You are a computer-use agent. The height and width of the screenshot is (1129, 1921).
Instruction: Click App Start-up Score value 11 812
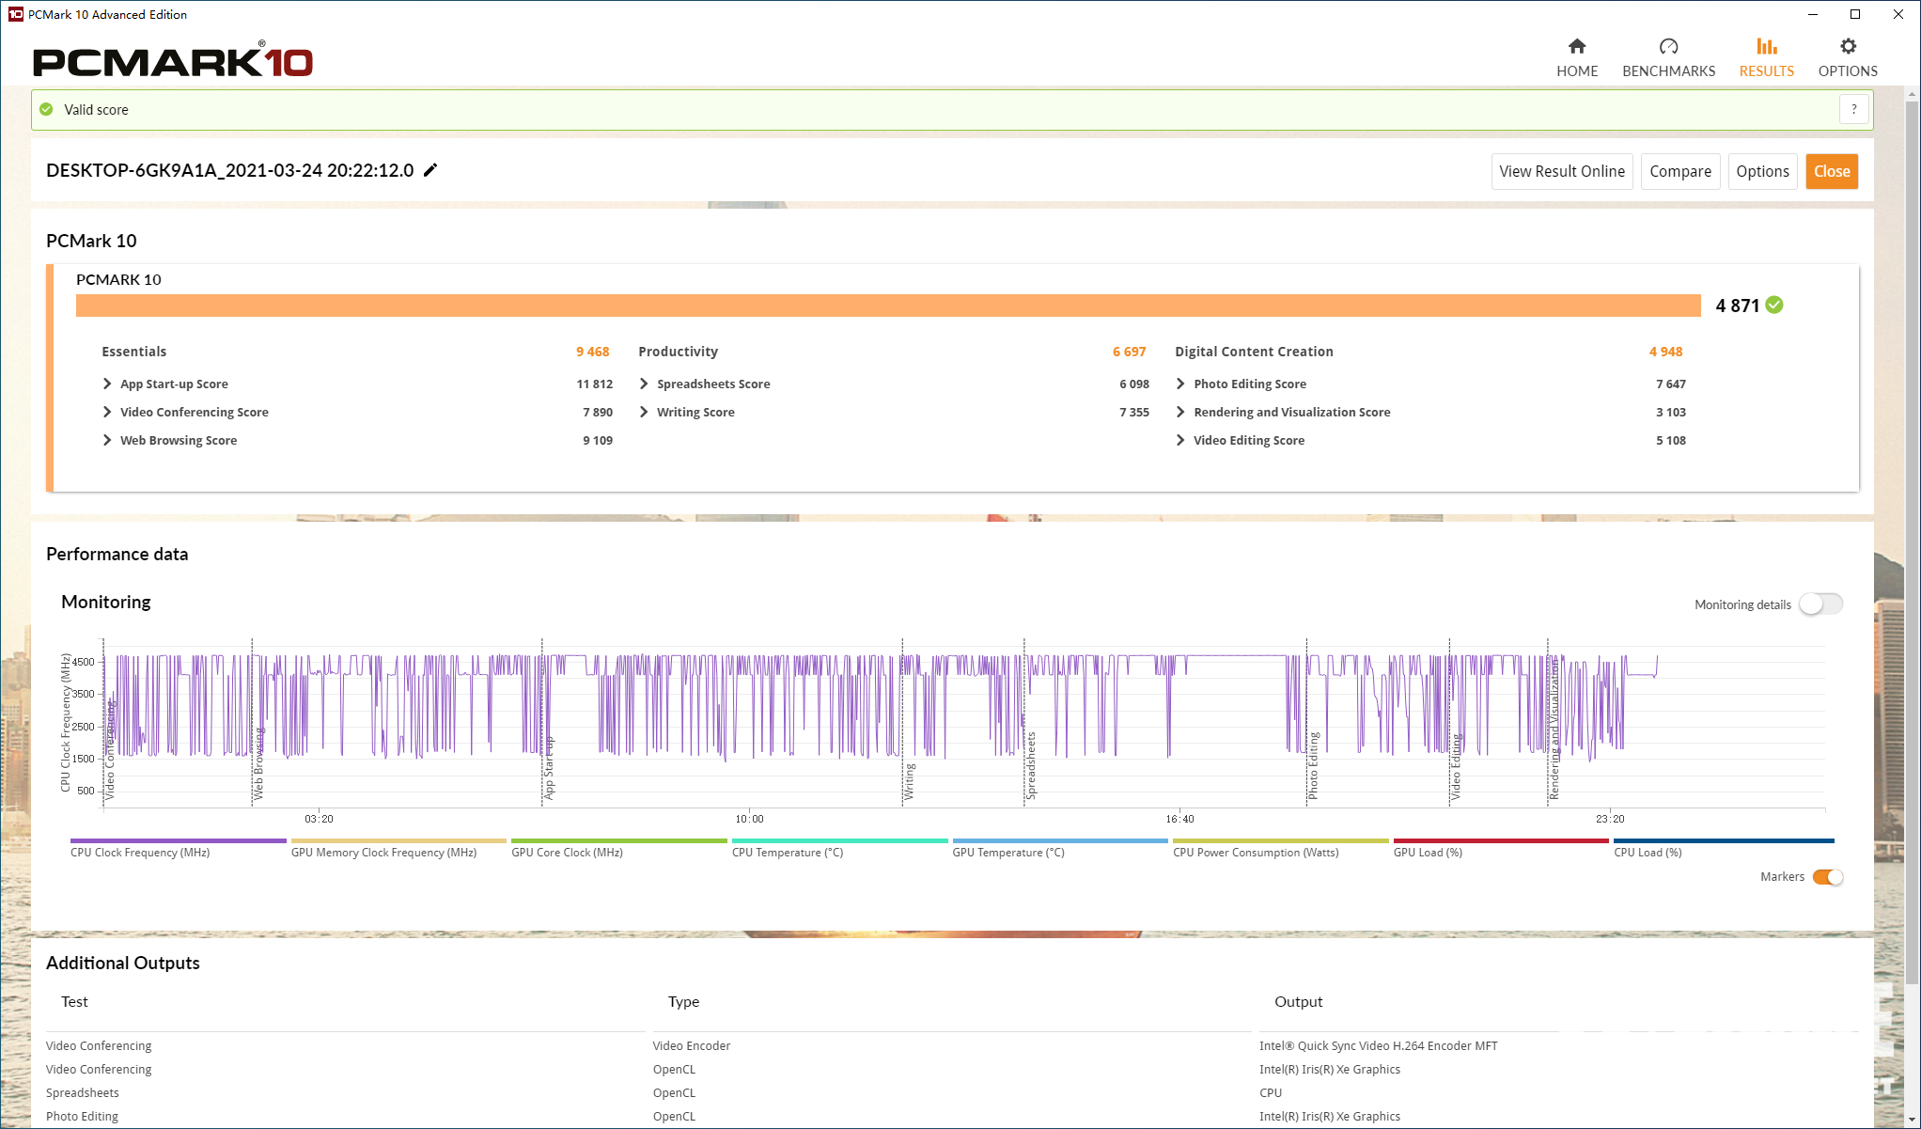594,384
